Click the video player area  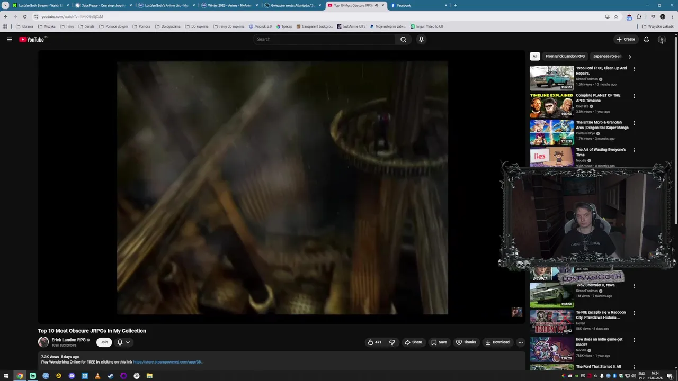click(282, 187)
